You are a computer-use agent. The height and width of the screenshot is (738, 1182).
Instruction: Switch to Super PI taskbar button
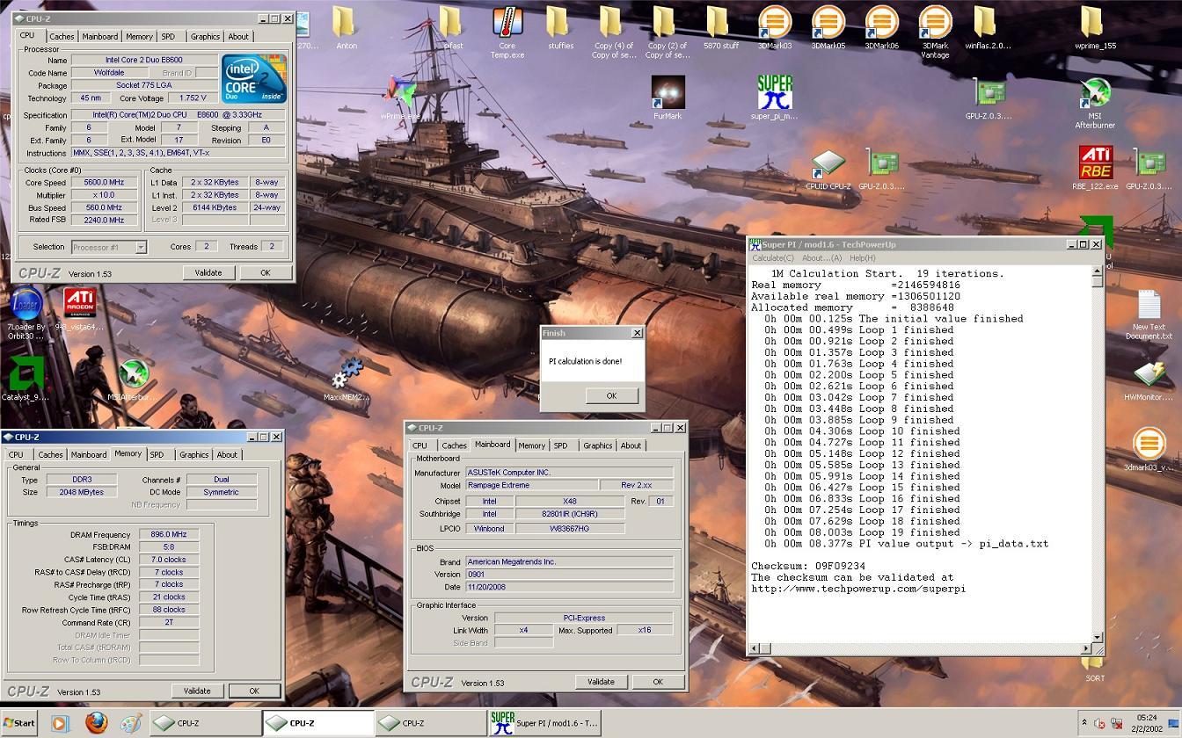545,723
